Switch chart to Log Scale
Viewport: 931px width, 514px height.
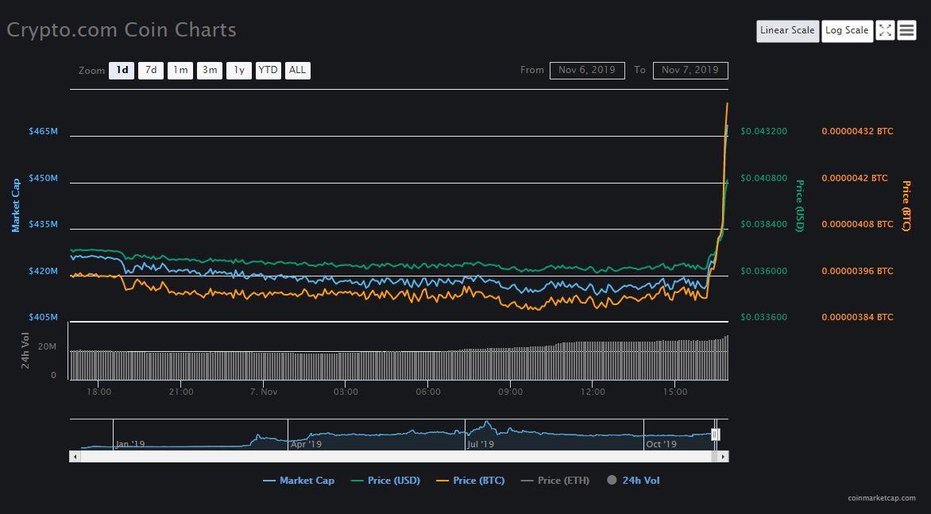click(x=847, y=30)
